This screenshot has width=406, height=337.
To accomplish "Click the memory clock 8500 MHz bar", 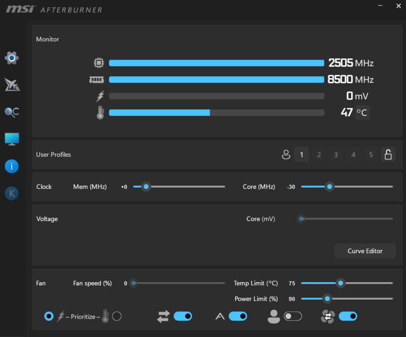I will [x=217, y=79].
